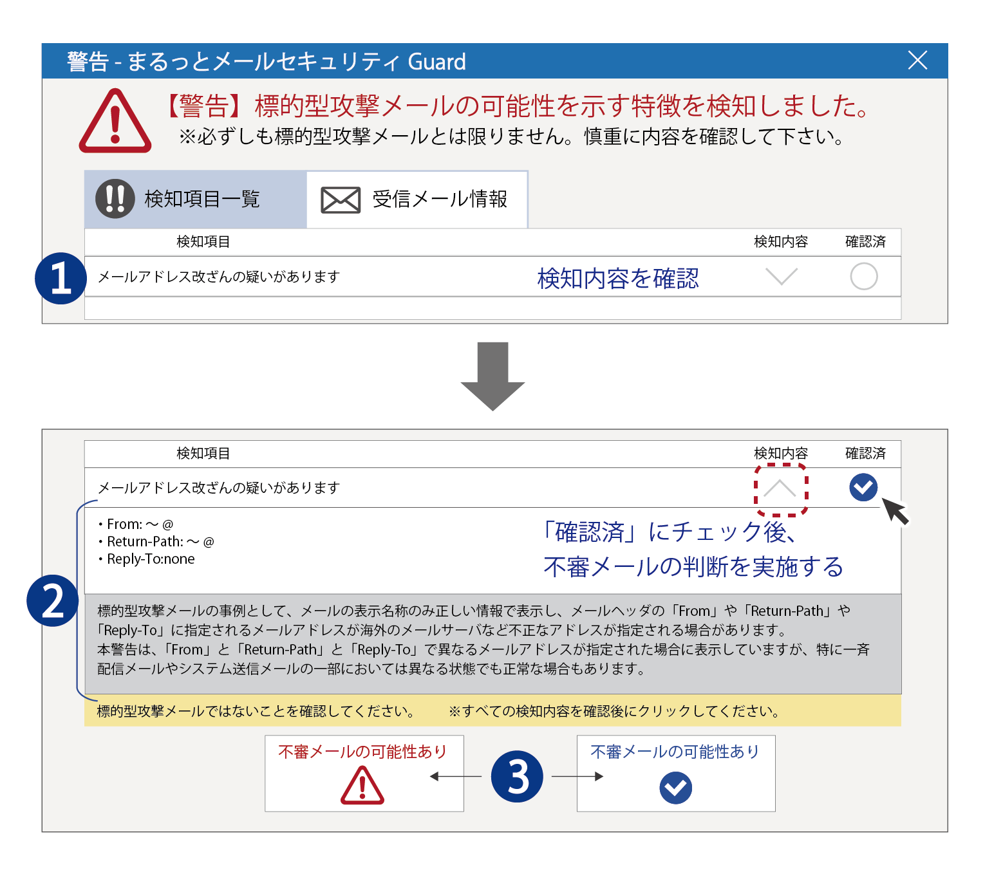Expand 検知内容 with the down chevron

pyautogui.click(x=782, y=277)
